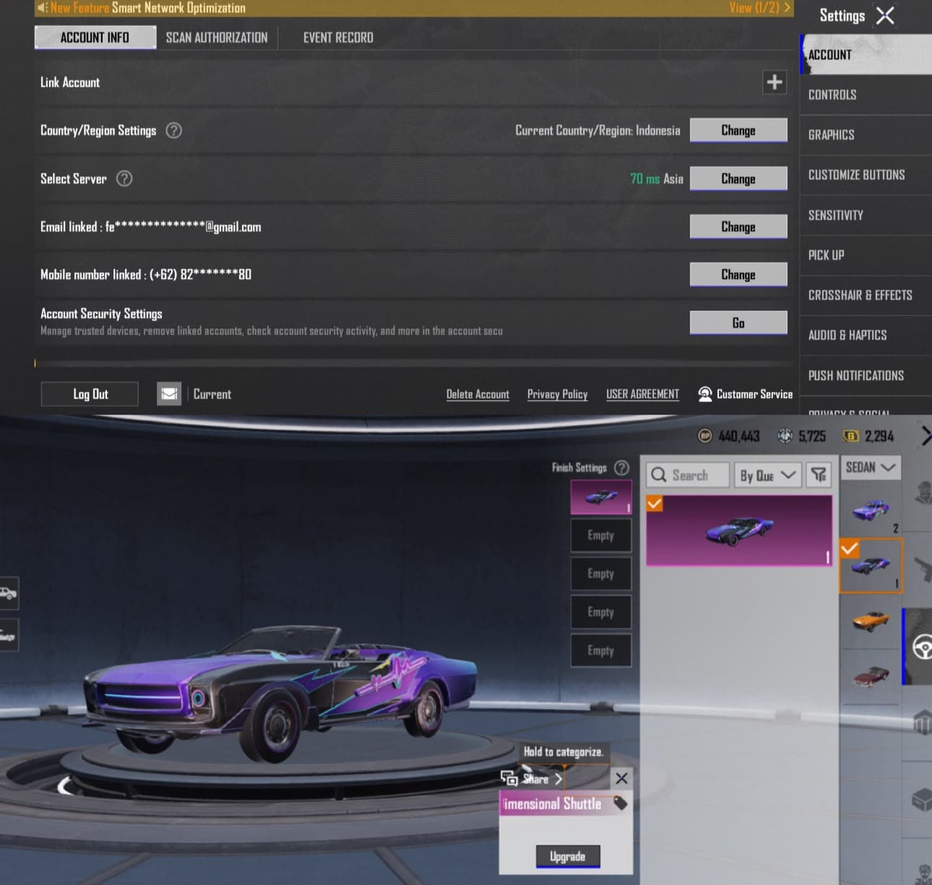Expand currency bar with right arrow
932x885 pixels.
(x=925, y=436)
